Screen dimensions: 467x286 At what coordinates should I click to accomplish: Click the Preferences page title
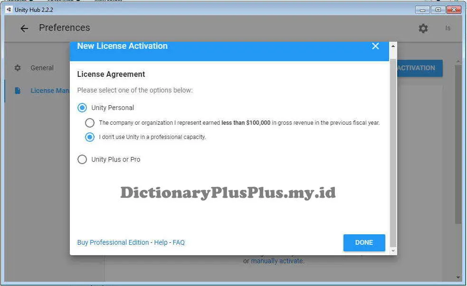point(64,28)
